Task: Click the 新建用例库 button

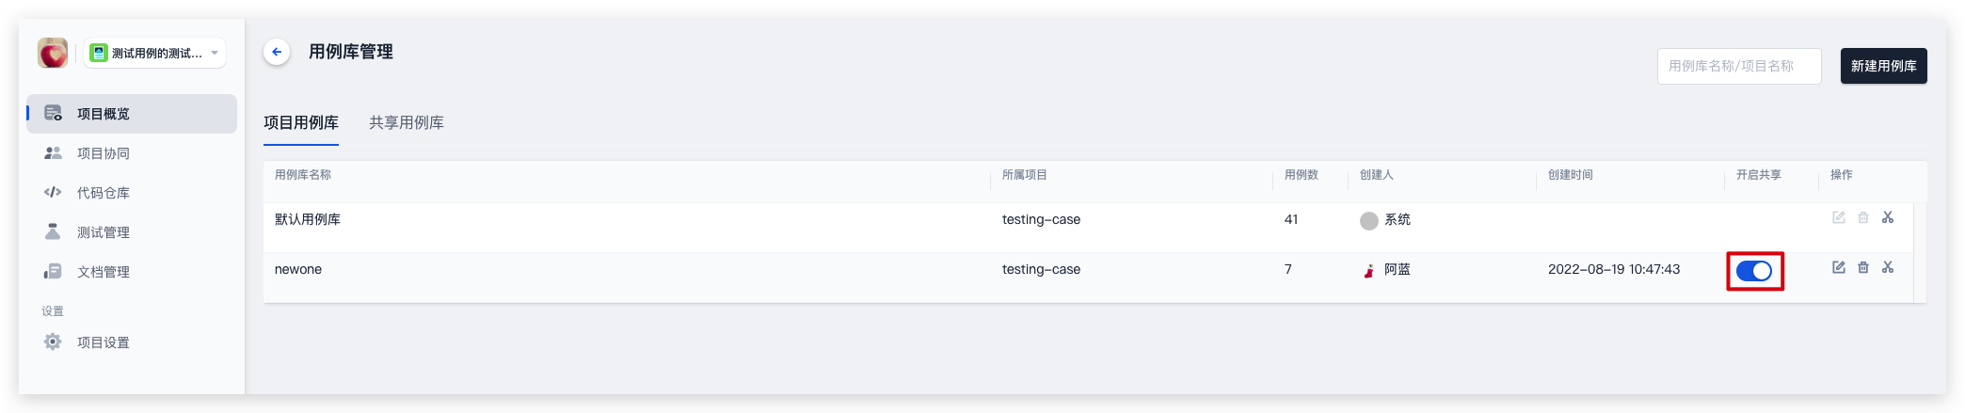Action: tap(1883, 66)
